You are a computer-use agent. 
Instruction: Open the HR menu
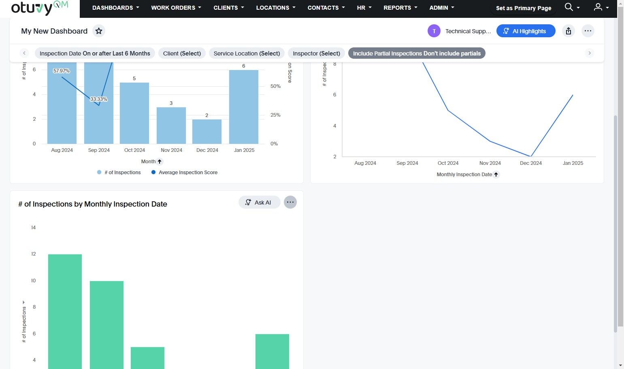[364, 8]
